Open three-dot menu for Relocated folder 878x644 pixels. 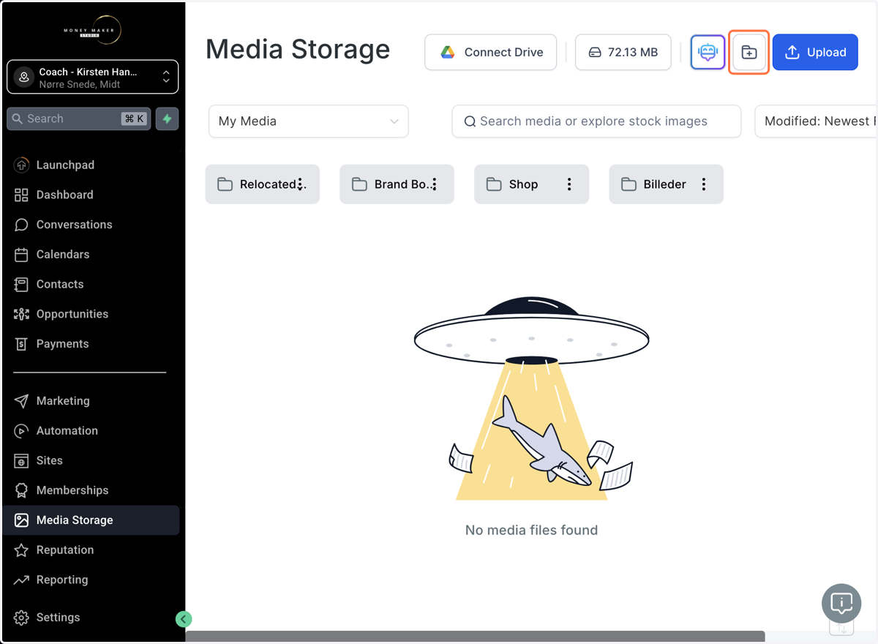point(300,184)
